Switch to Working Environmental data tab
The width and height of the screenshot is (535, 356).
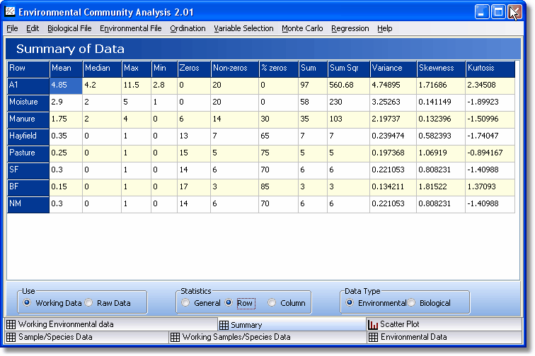click(111, 324)
